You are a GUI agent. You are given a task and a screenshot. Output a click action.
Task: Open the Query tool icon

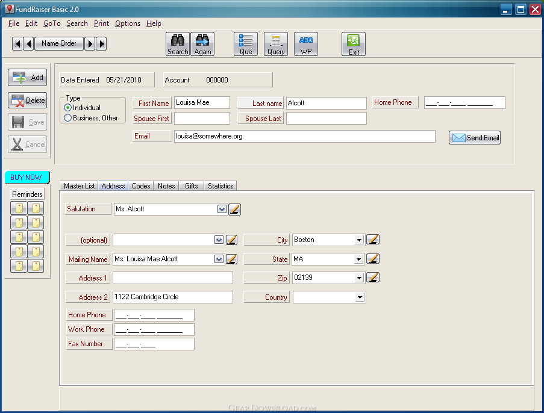pos(276,44)
